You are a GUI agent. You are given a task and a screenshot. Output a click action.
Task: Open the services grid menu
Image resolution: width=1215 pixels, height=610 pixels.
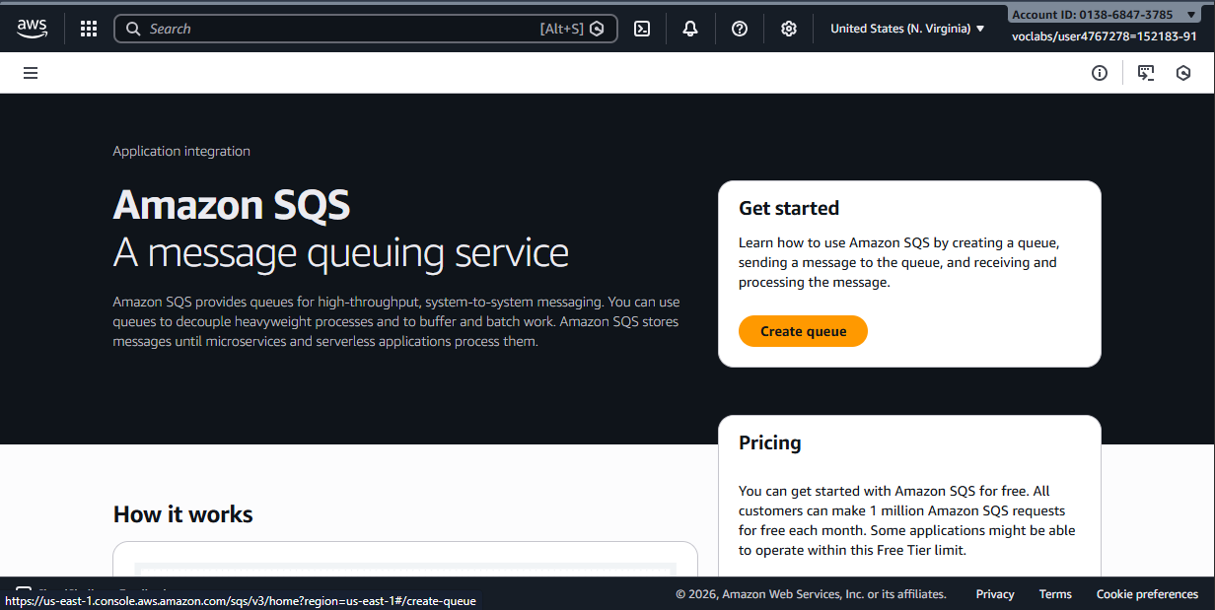pos(89,29)
